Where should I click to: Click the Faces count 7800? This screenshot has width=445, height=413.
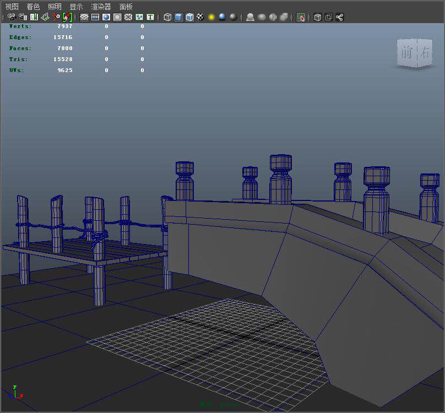point(65,48)
